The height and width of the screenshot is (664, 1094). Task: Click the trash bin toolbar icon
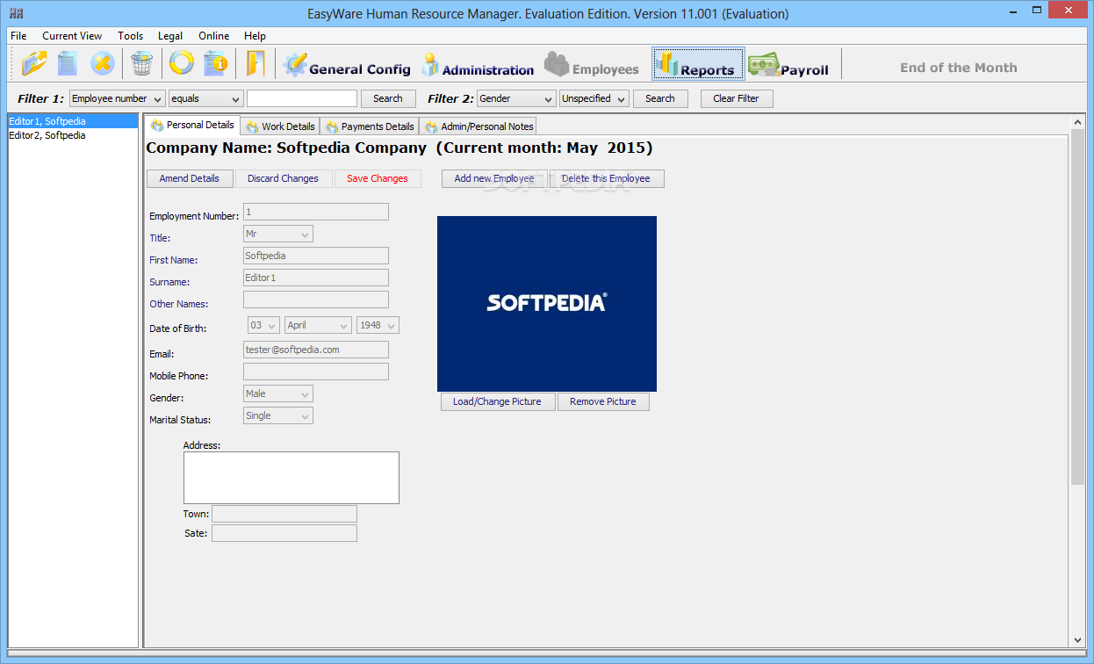141,63
